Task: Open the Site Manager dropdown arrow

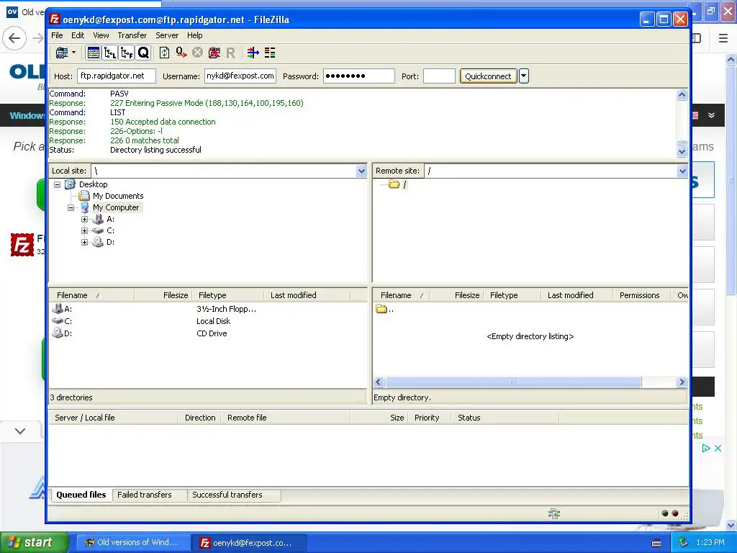Action: (x=73, y=53)
